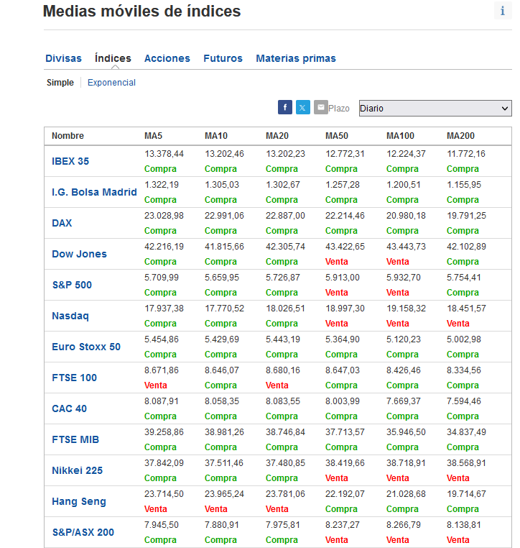Share the page on X (Twitter)
Screen dimensions: 520x548
pyautogui.click(x=302, y=107)
